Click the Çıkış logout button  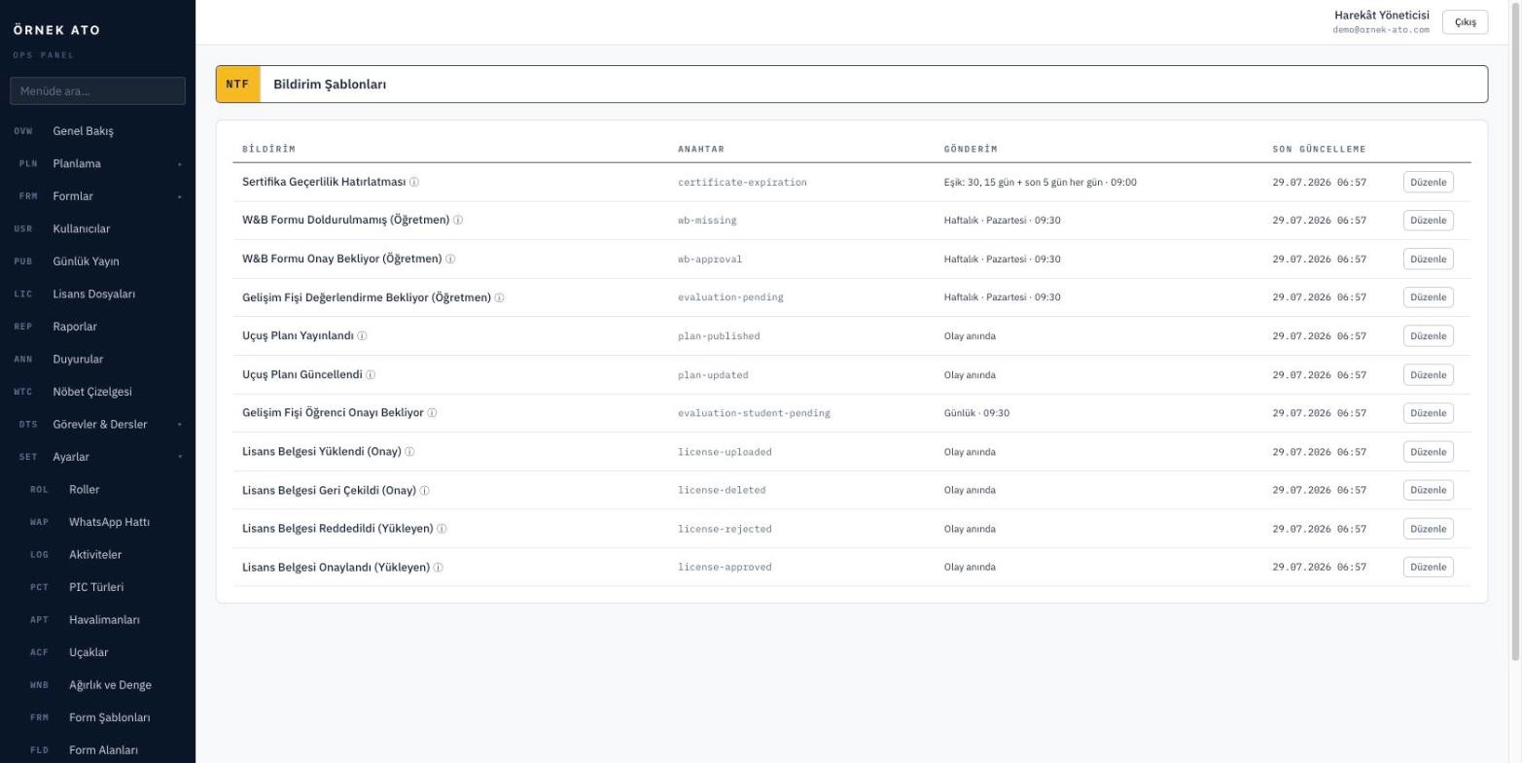coord(1465,22)
